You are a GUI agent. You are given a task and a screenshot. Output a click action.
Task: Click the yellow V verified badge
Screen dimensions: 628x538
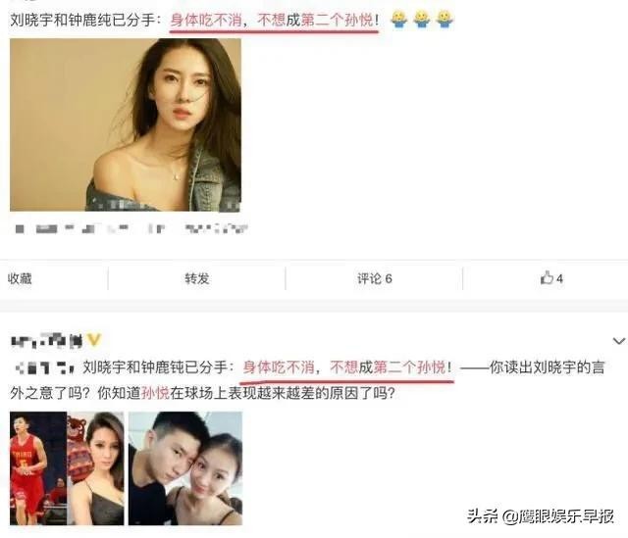94,340
